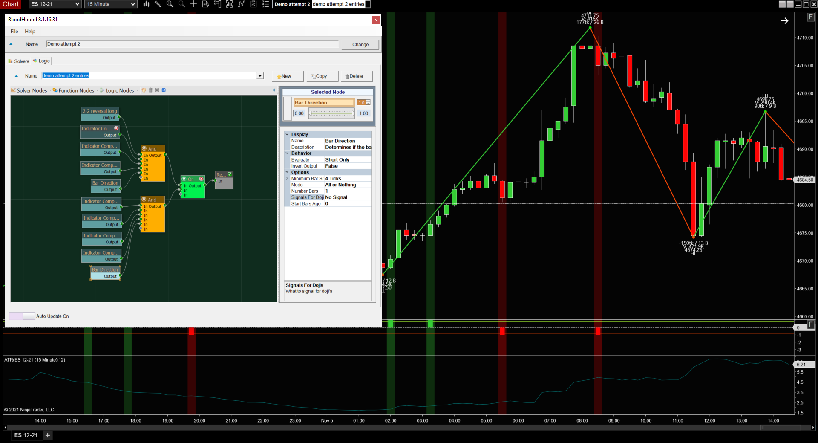This screenshot has width=818, height=443.
Task: Switch to the Logic tab
Action: (x=41, y=61)
